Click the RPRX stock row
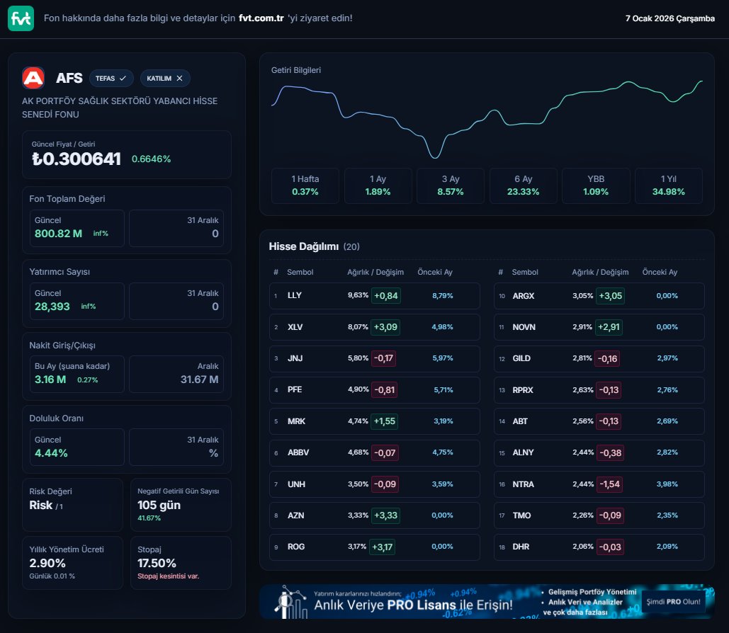729x633 pixels. pyautogui.click(x=599, y=390)
